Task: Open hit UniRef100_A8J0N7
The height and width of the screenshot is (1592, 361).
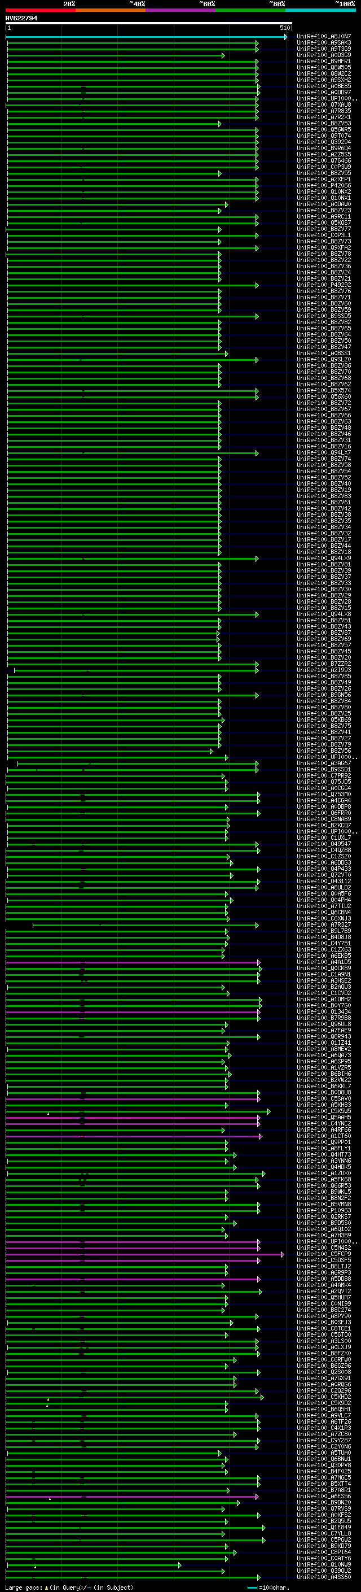Action: pos(324,37)
